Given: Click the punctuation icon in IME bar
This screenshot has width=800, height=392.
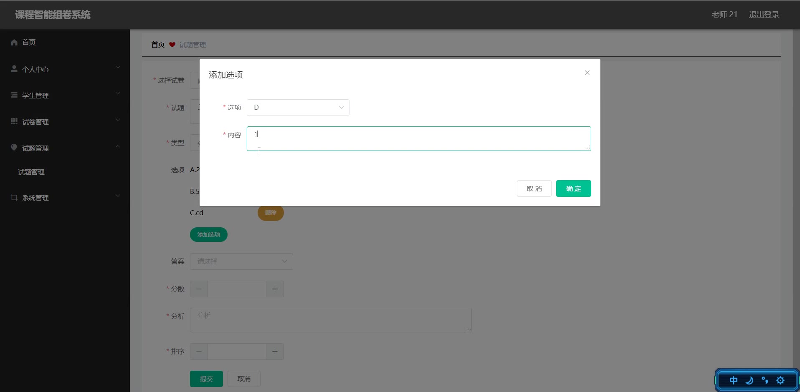Looking at the screenshot, I should 765,380.
